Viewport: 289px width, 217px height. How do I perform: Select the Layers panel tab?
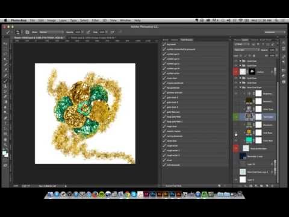coord(245,40)
